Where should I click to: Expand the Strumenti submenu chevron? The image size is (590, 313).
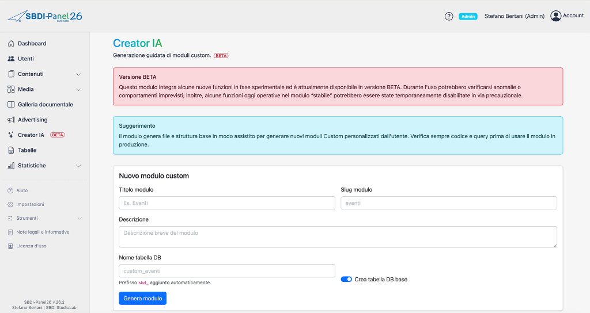click(80, 219)
